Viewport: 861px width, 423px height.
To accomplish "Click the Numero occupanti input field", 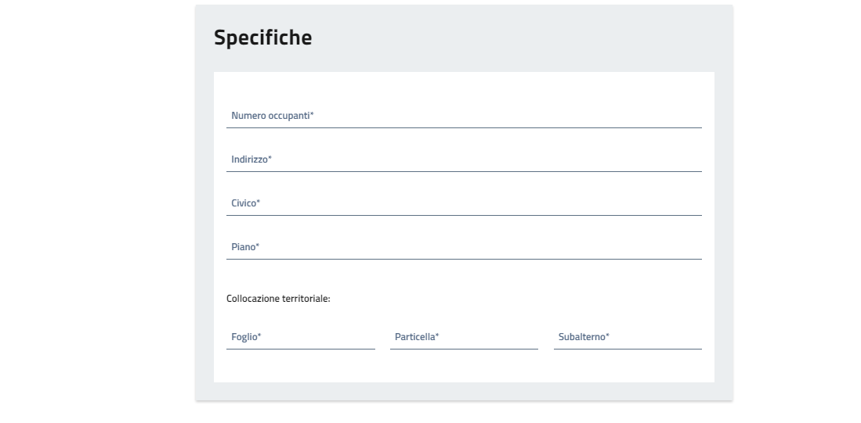I will click(x=464, y=117).
